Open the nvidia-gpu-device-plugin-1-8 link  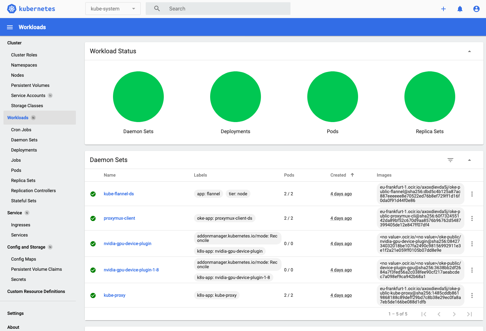(x=131, y=270)
